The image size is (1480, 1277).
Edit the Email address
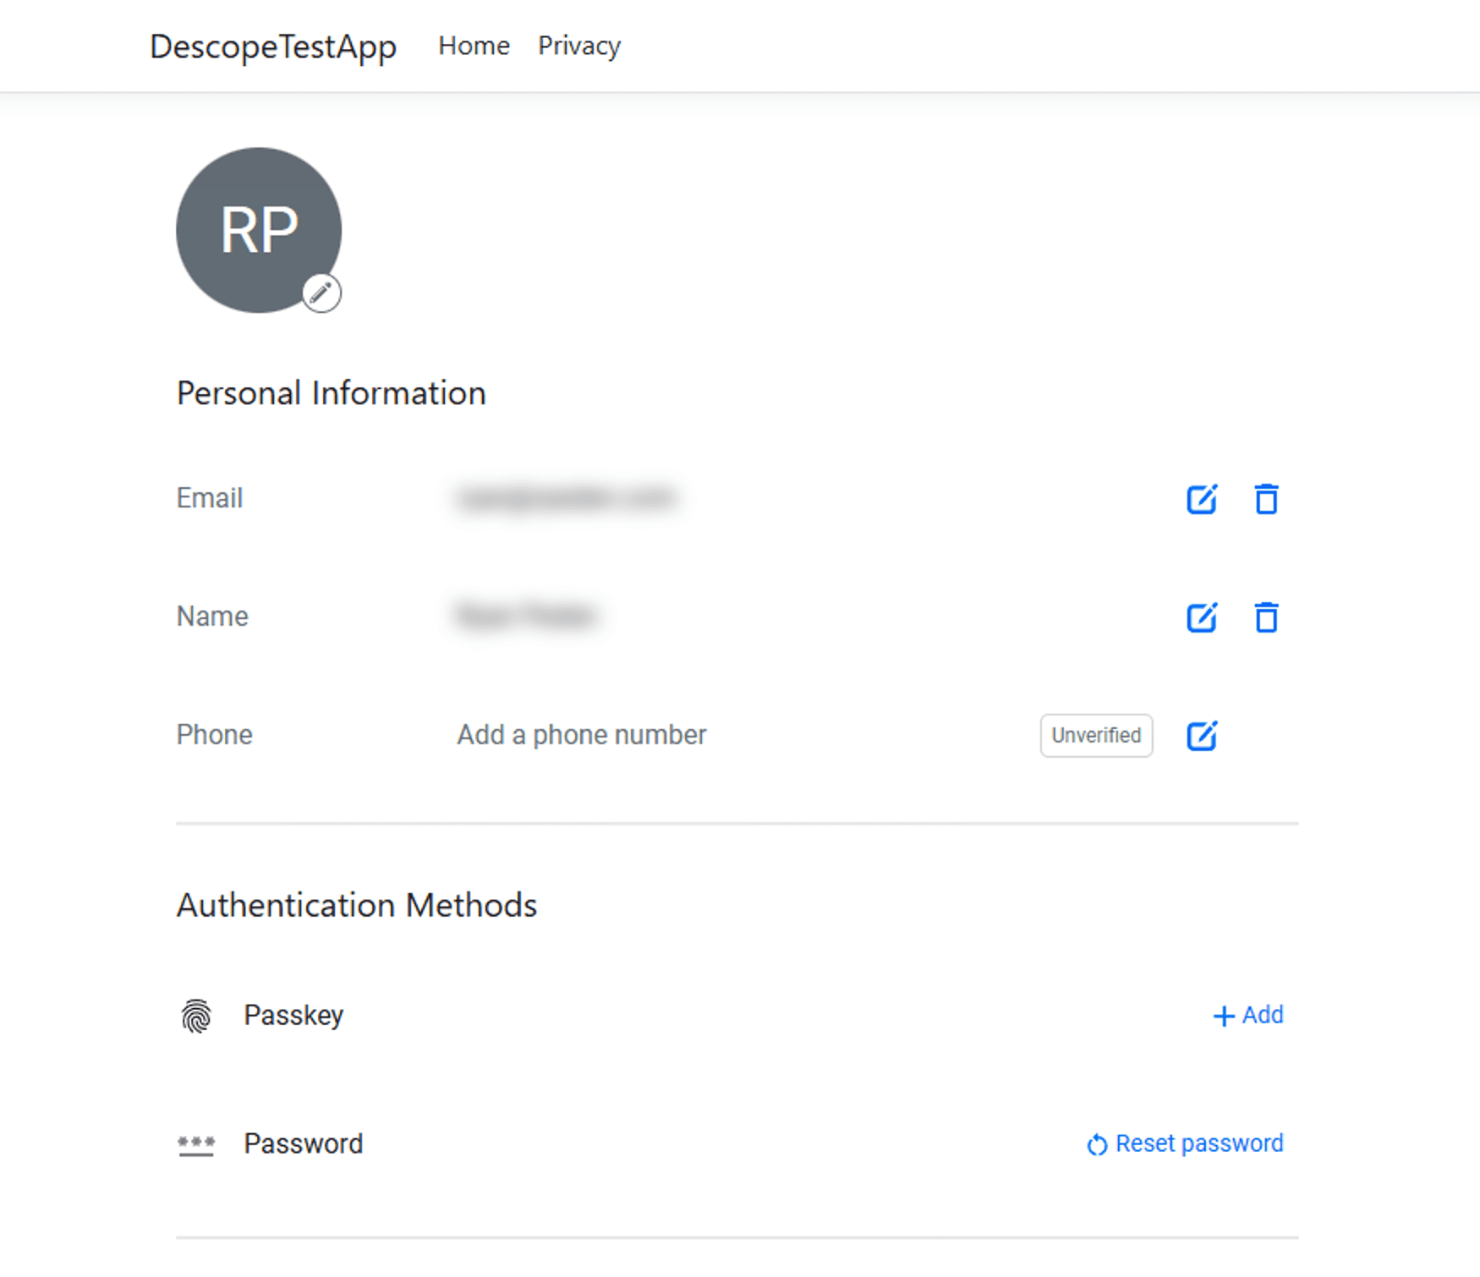[1202, 499]
